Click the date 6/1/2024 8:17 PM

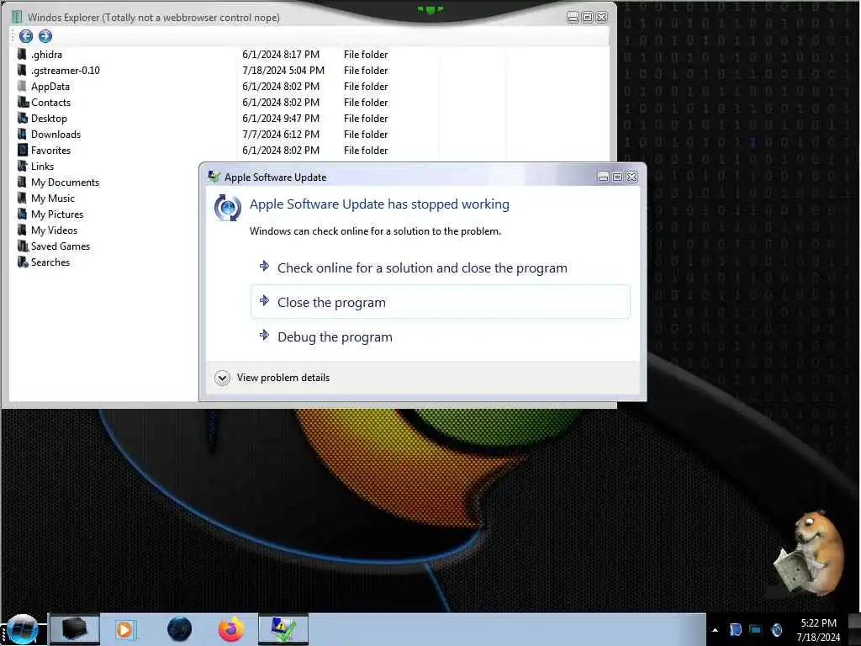tap(281, 55)
